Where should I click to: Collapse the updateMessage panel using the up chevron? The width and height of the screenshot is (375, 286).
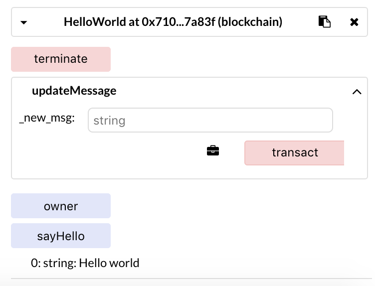coord(357,92)
